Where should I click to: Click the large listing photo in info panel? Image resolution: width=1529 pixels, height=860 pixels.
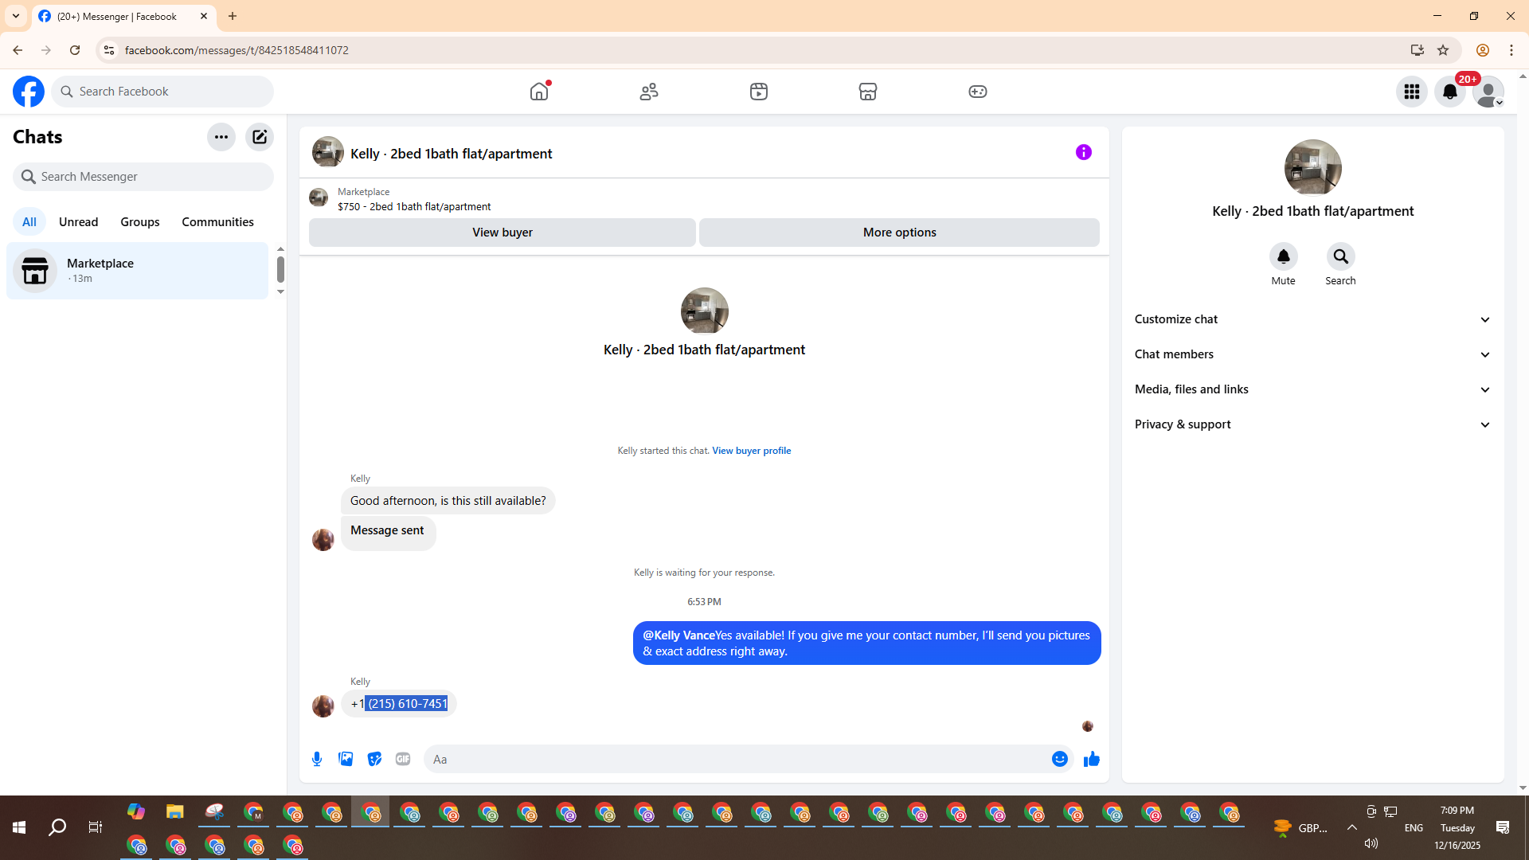[1313, 168]
